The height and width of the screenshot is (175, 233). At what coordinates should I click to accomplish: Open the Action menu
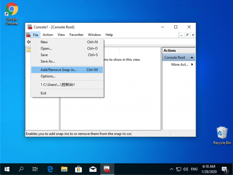[x=48, y=35]
